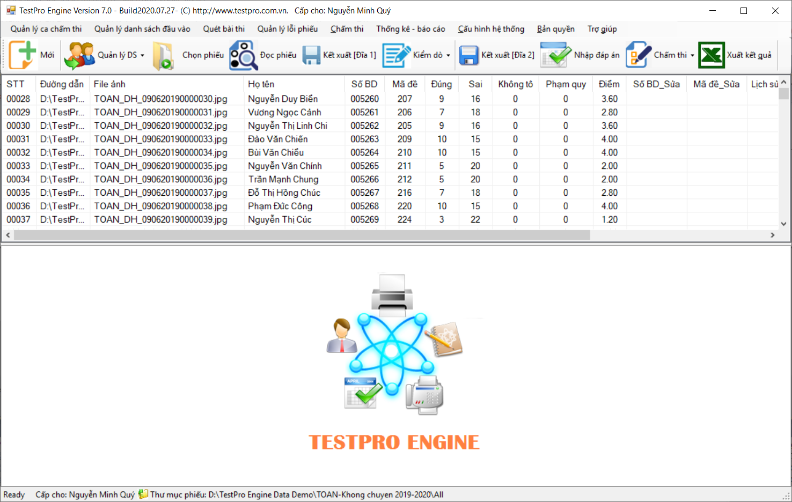This screenshot has width=792, height=502.
Task: Click the table's vertical scrollbar up arrow
Action: pos(783,82)
